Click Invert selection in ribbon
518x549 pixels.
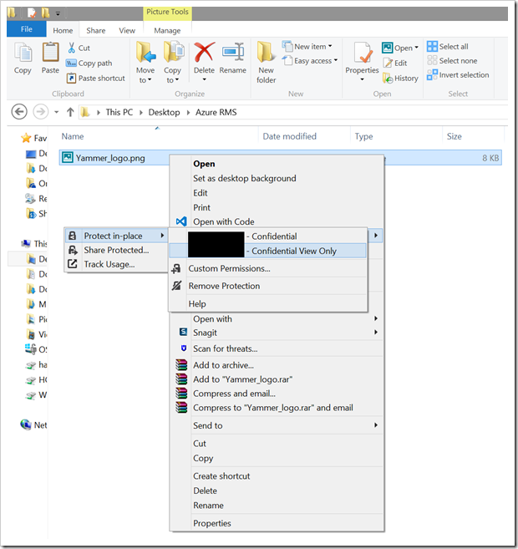[463, 75]
